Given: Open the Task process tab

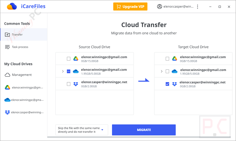Looking at the screenshot, I should click(x=24, y=47).
